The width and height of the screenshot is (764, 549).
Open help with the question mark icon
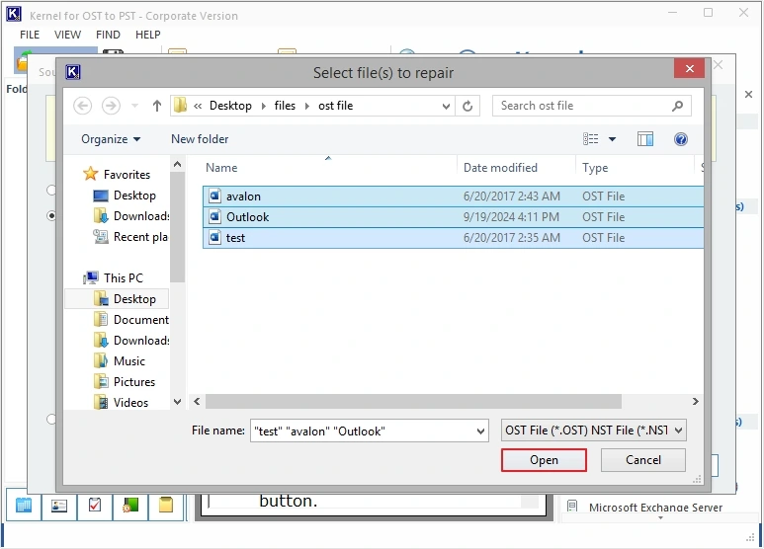[681, 139]
